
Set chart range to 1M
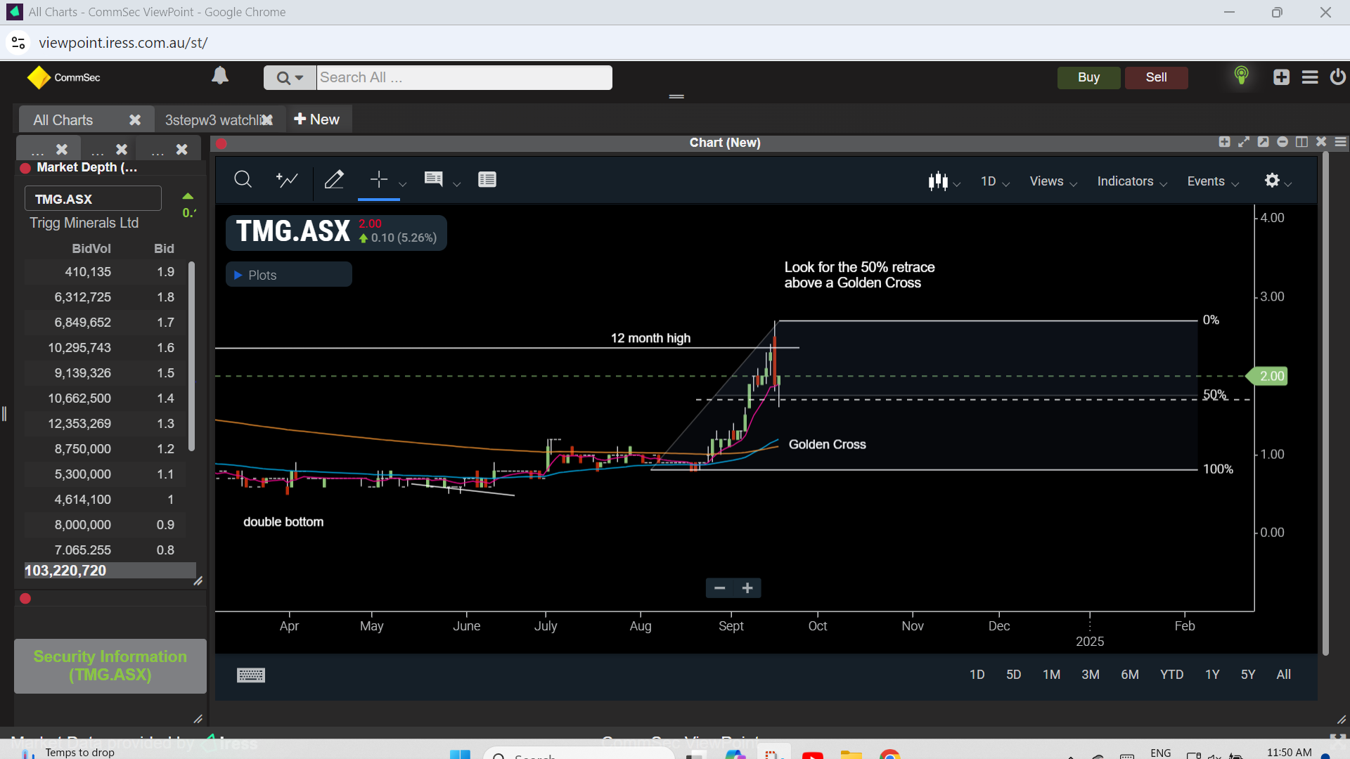tap(1051, 675)
